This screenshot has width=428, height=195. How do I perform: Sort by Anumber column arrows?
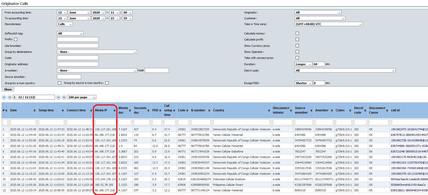332,110
